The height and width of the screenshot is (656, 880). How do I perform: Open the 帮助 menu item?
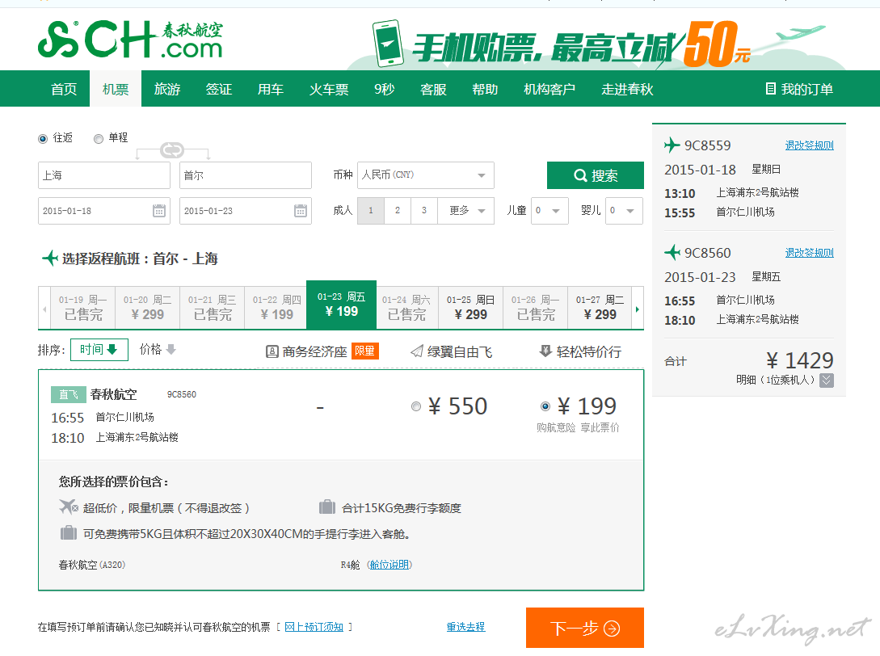(x=484, y=89)
